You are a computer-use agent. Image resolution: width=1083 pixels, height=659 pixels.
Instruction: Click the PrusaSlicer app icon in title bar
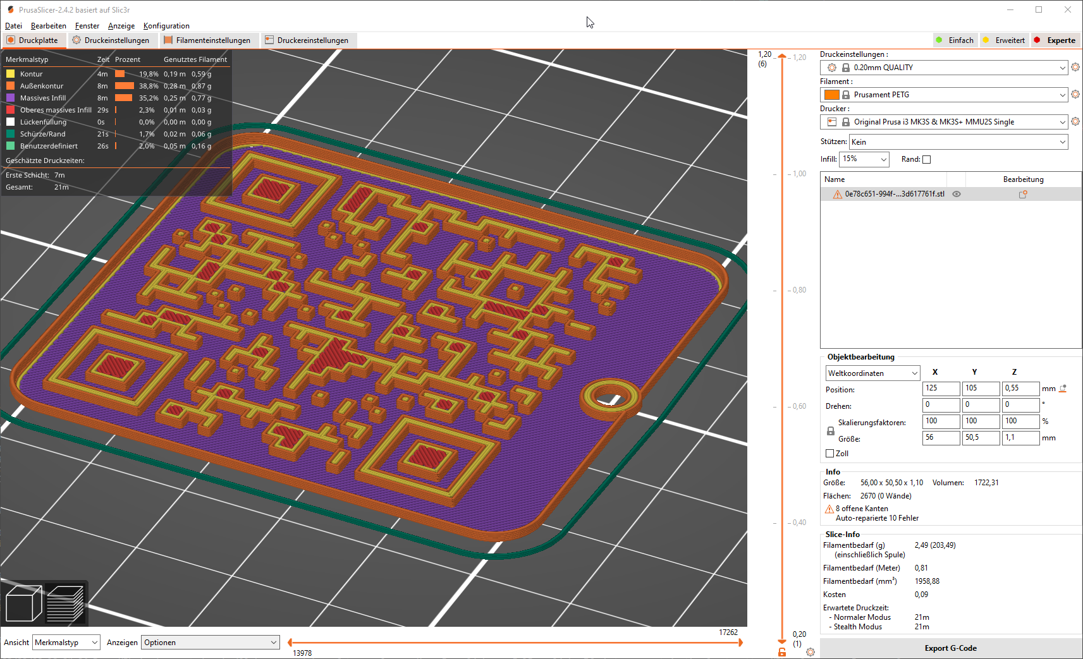click(10, 9)
